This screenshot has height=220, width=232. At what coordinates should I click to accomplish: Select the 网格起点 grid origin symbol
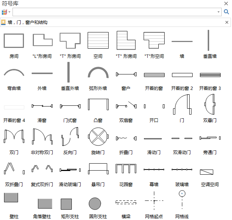tap(154, 201)
